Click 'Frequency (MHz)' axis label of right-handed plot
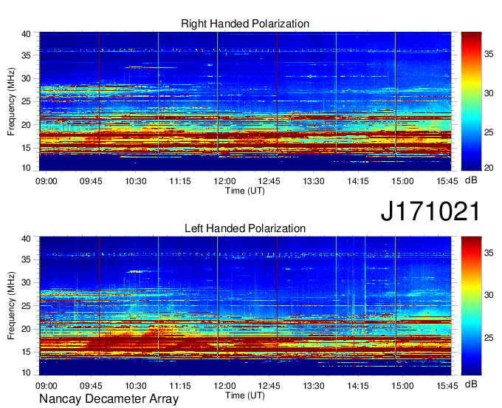 (11, 101)
